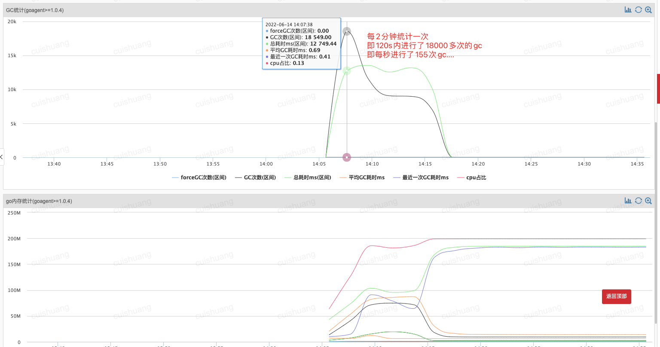Toggle the GC次数(区间) legend series
The width and height of the screenshot is (660, 347).
click(256, 178)
